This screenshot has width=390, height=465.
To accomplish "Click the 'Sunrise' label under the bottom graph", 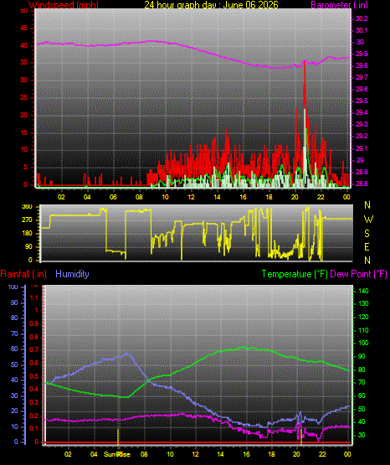I will tap(117, 454).
